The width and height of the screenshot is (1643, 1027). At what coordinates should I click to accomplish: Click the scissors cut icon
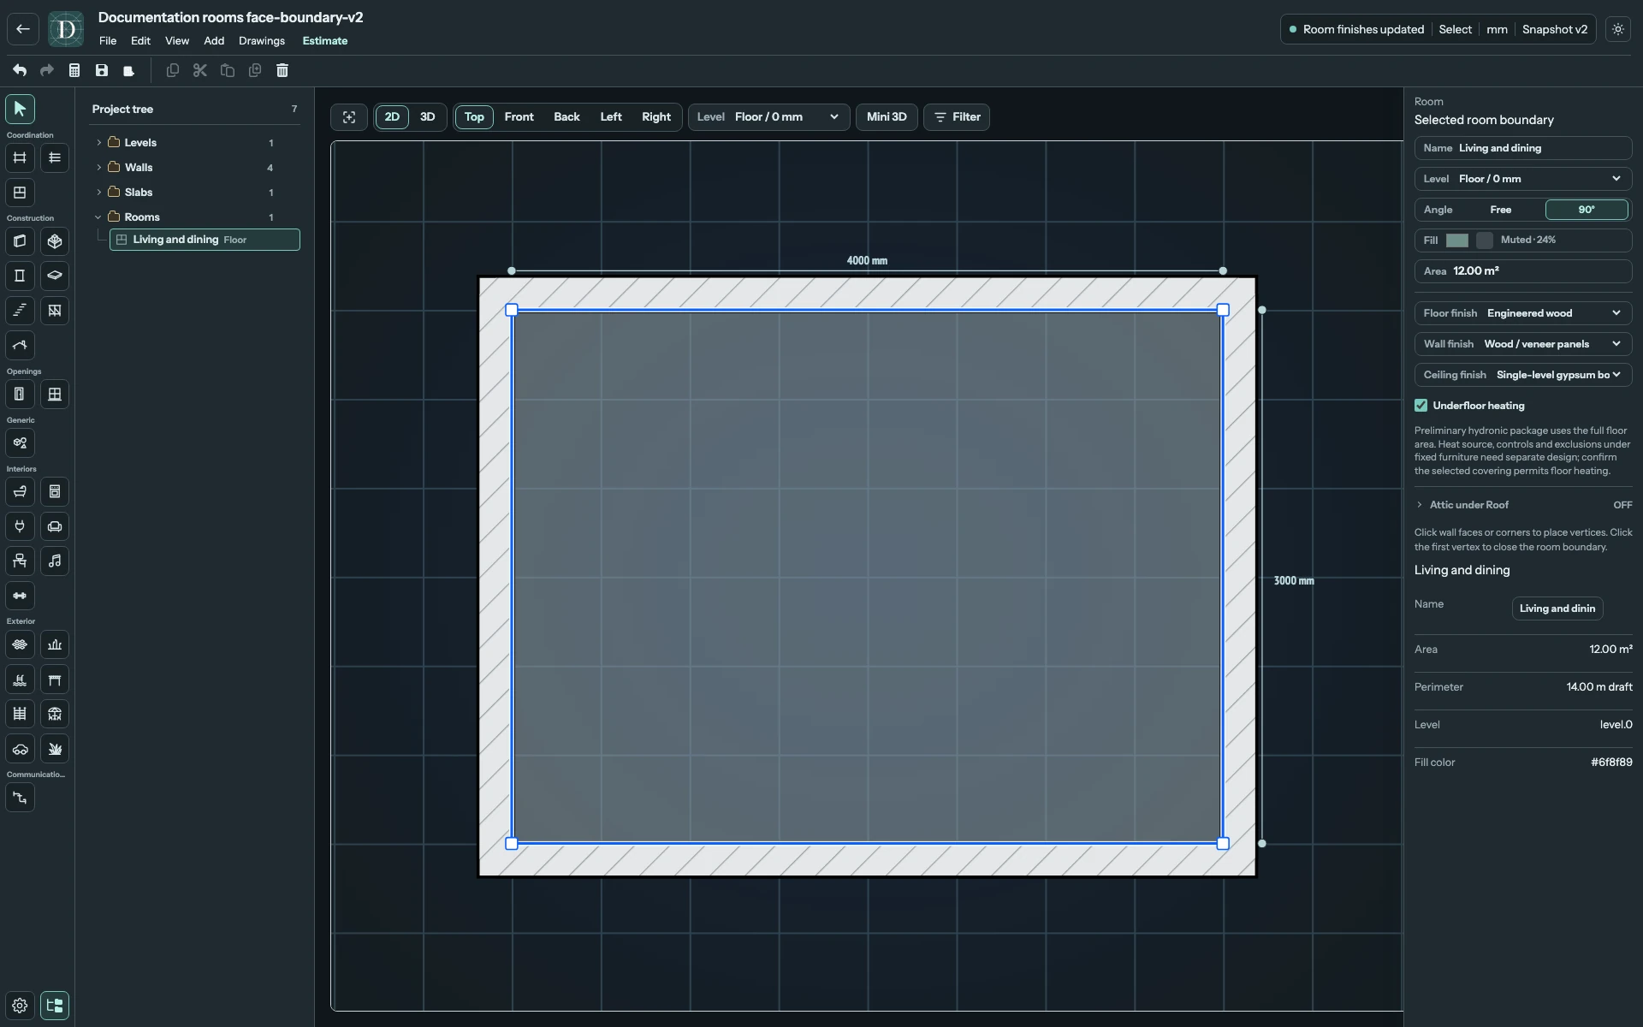[200, 70]
